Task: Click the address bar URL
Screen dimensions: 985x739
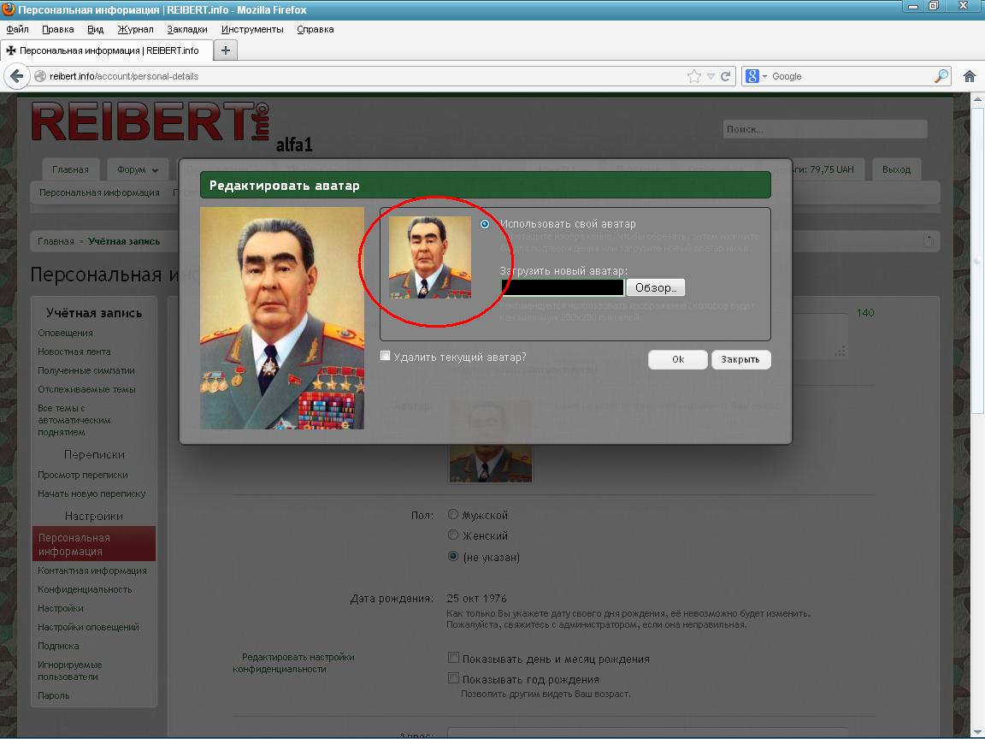Action: [124, 76]
